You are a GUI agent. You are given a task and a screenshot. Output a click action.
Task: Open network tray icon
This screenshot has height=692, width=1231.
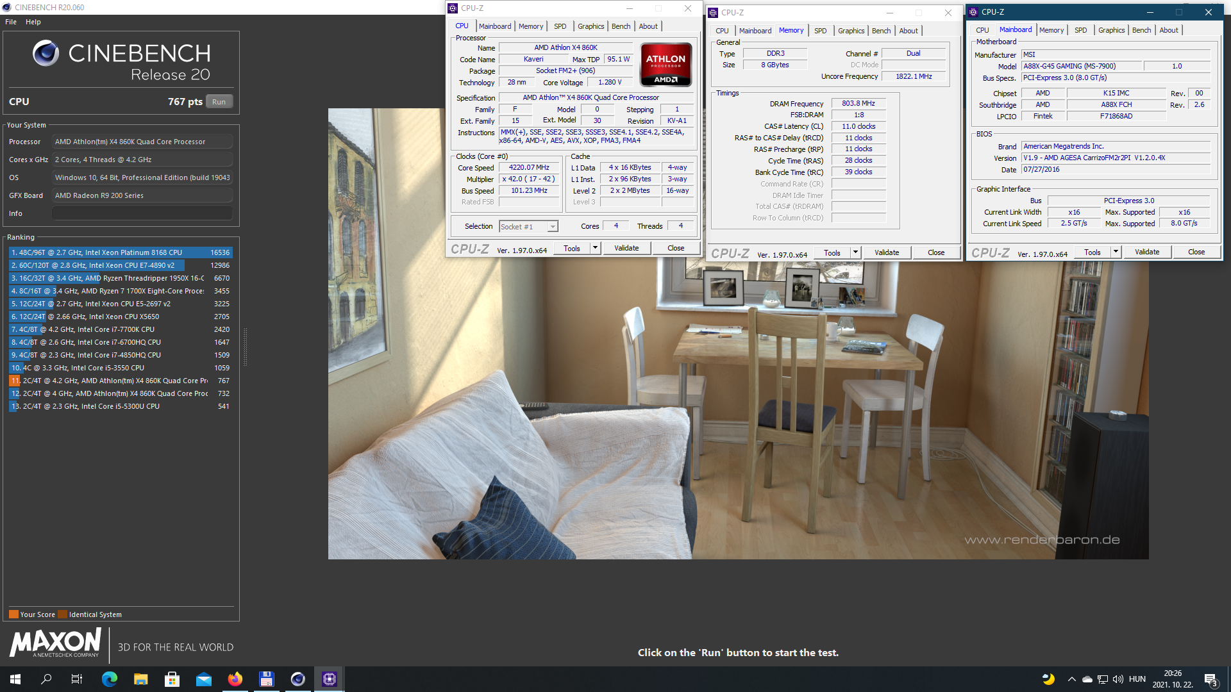point(1103,679)
